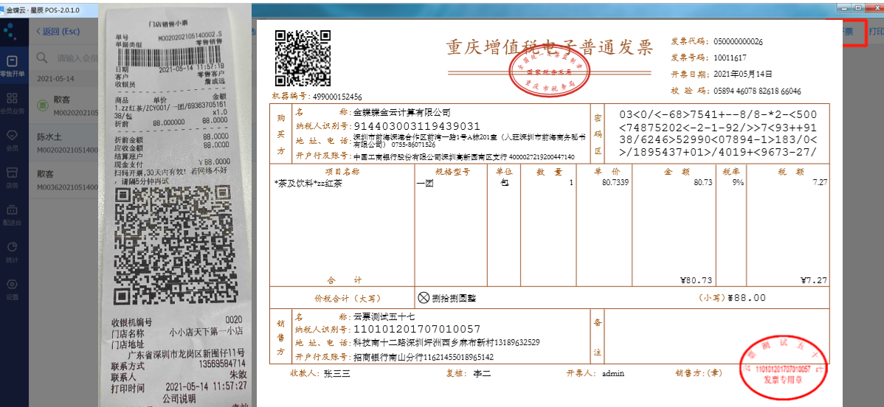Click the ⊗ symbol before 捌拾捌圆整
Image resolution: width=884 pixels, height=407 pixels.
424,298
